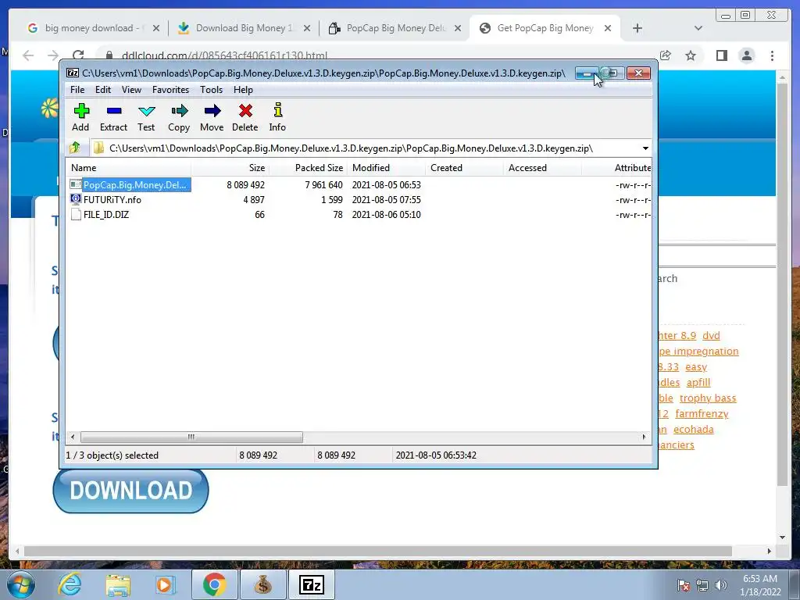Switch to 'PopCap Big Money Delu' tab
The image size is (800, 600).
[x=395, y=28]
